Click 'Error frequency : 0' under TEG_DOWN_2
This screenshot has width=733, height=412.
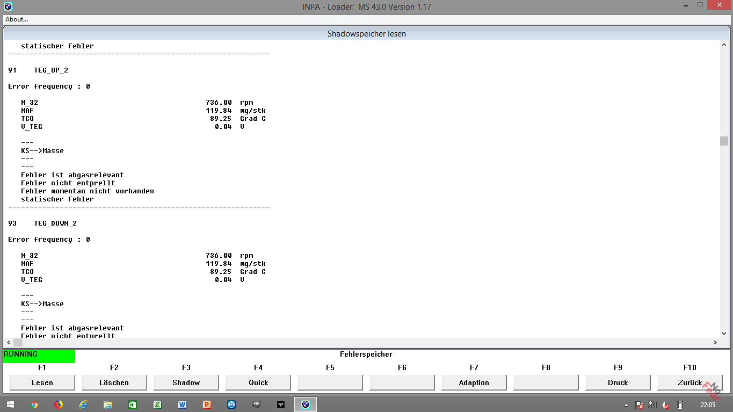click(x=49, y=240)
